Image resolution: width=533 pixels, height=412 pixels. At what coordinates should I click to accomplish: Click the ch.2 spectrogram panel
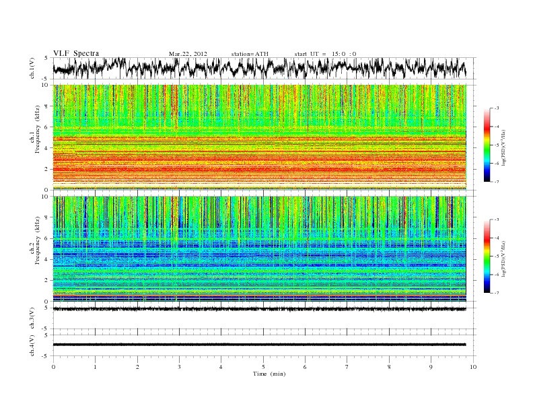(259, 248)
